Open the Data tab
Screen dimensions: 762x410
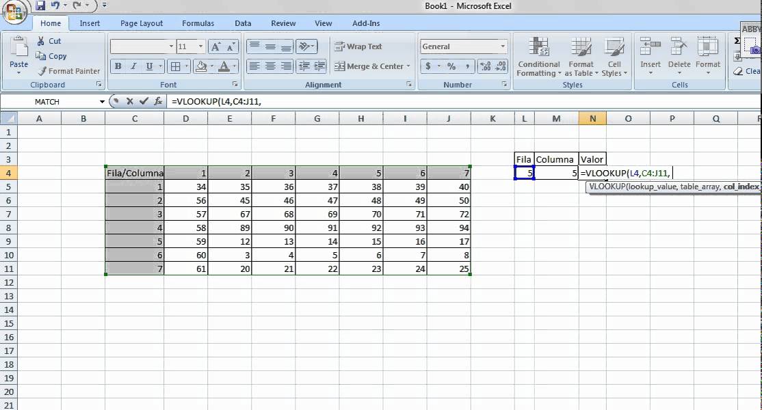243,23
